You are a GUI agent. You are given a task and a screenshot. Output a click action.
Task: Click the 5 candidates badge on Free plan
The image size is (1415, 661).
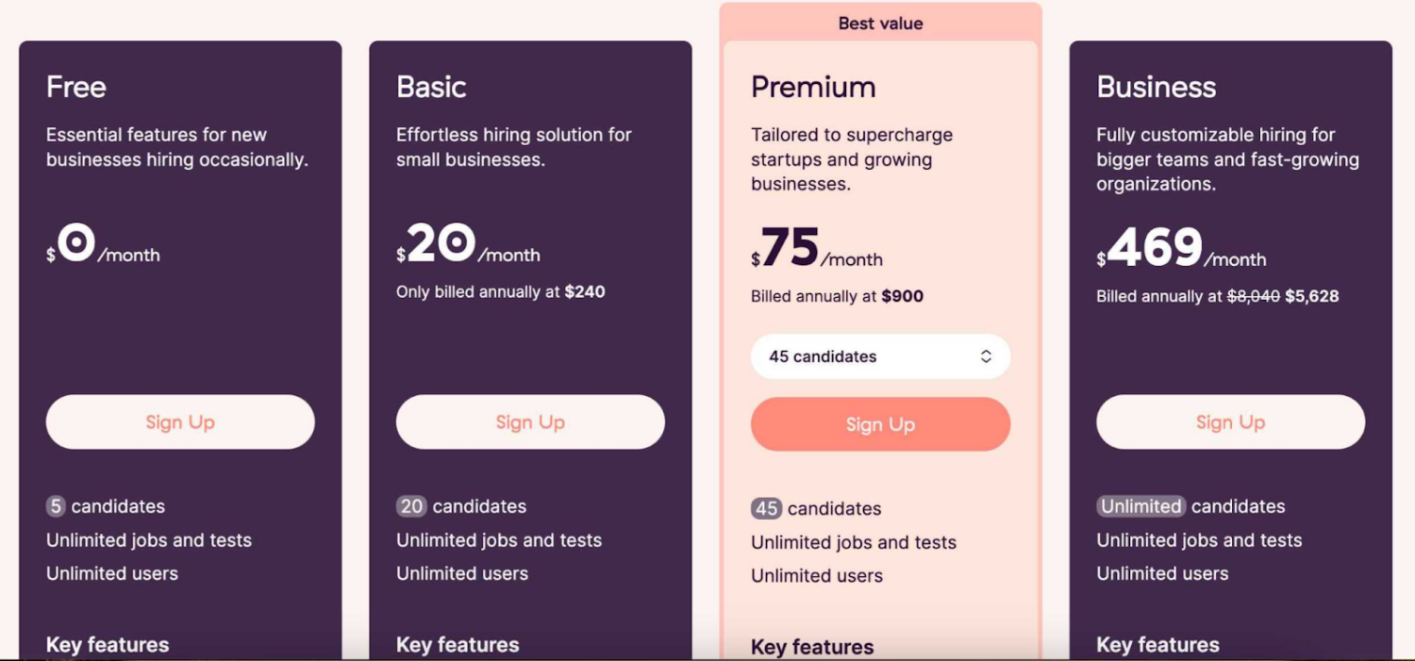pyautogui.click(x=55, y=506)
